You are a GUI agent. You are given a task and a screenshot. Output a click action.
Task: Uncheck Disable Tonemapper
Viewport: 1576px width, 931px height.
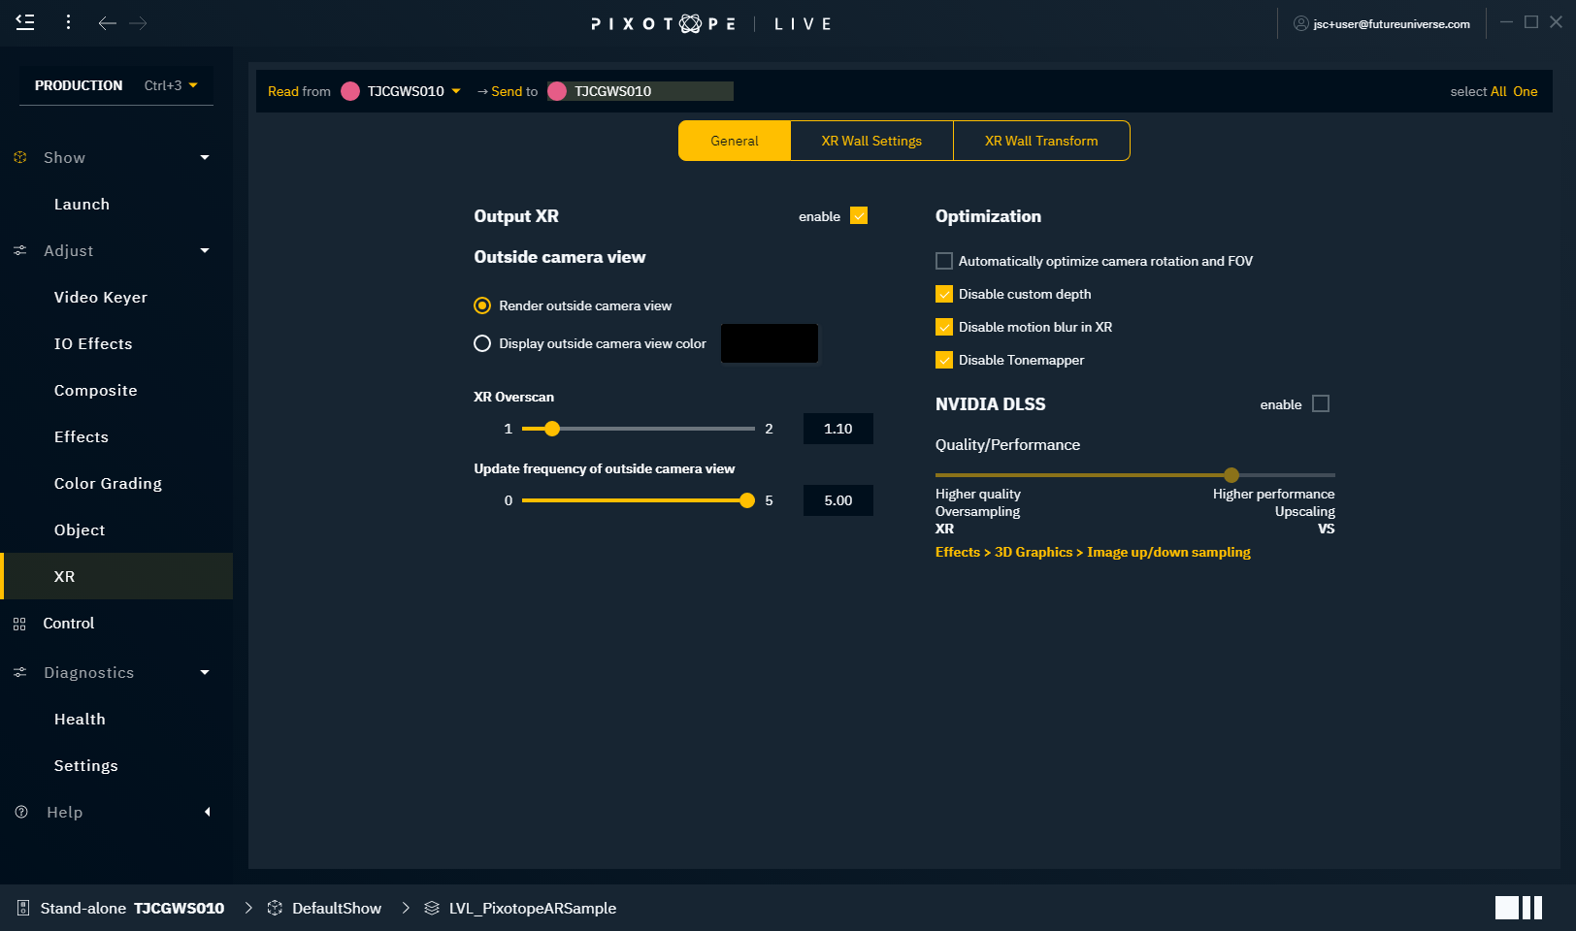click(x=944, y=360)
